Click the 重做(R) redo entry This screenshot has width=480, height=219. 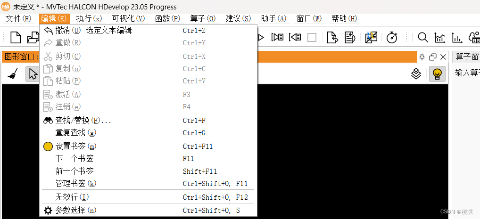click(x=149, y=43)
